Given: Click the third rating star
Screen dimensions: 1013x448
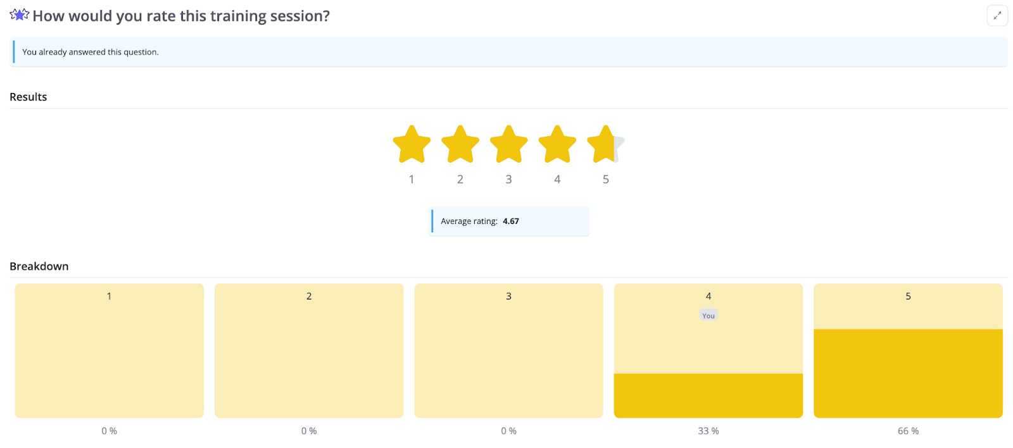Looking at the screenshot, I should click(508, 145).
